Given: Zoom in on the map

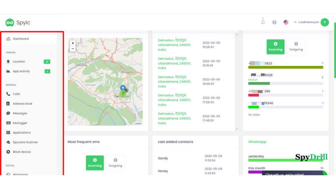Looking at the screenshot, I should coord(73,43).
